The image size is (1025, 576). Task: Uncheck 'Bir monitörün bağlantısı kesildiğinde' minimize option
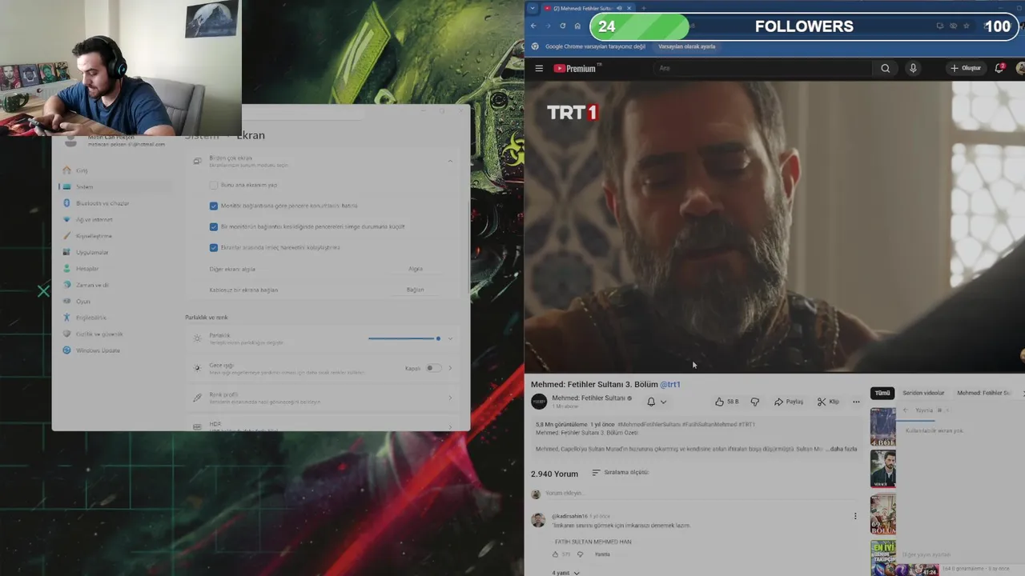pyautogui.click(x=214, y=226)
